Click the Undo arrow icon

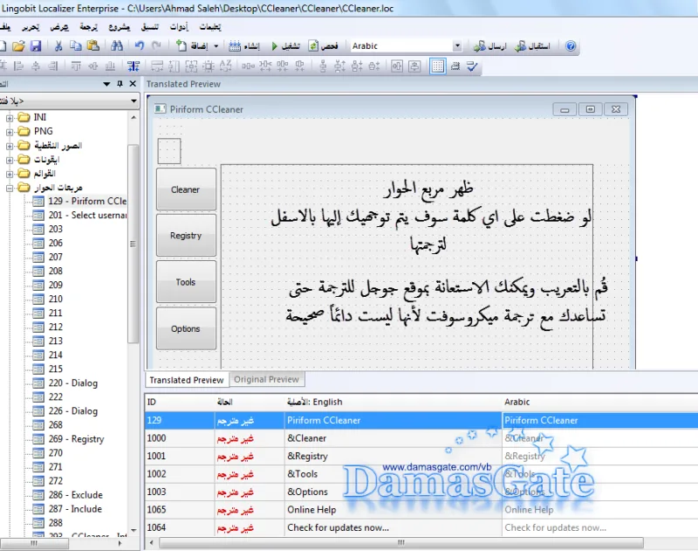pos(140,46)
